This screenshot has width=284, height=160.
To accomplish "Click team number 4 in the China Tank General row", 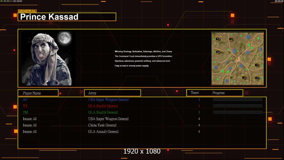I will pos(199,125).
